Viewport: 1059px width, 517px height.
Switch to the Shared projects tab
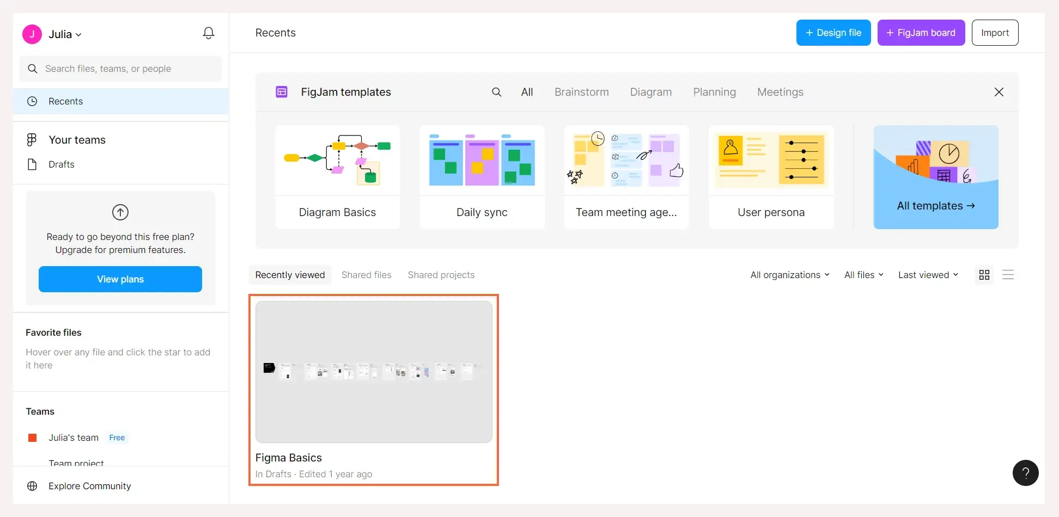(441, 275)
